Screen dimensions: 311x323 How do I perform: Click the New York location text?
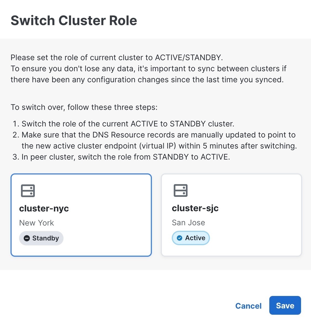pos(36,223)
